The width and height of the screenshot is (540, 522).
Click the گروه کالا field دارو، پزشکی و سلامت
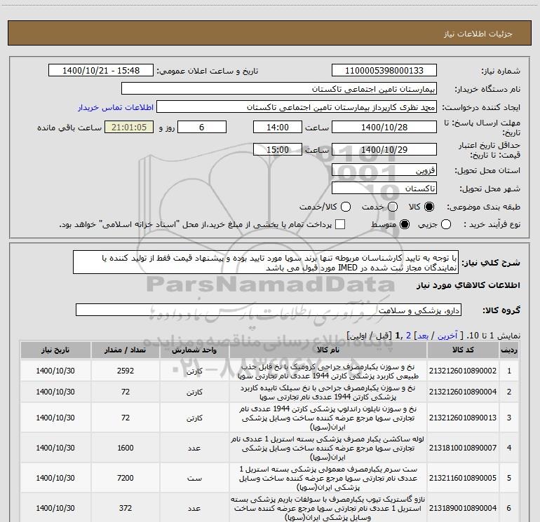pyautogui.click(x=269, y=310)
